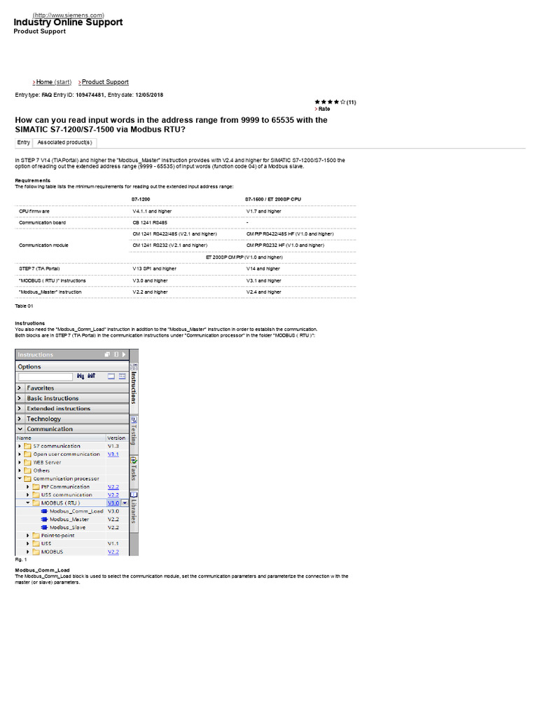Screen dimensions: 538x718
Task: Click the Modbus_Comm_Load block icon
Action: 44,511
